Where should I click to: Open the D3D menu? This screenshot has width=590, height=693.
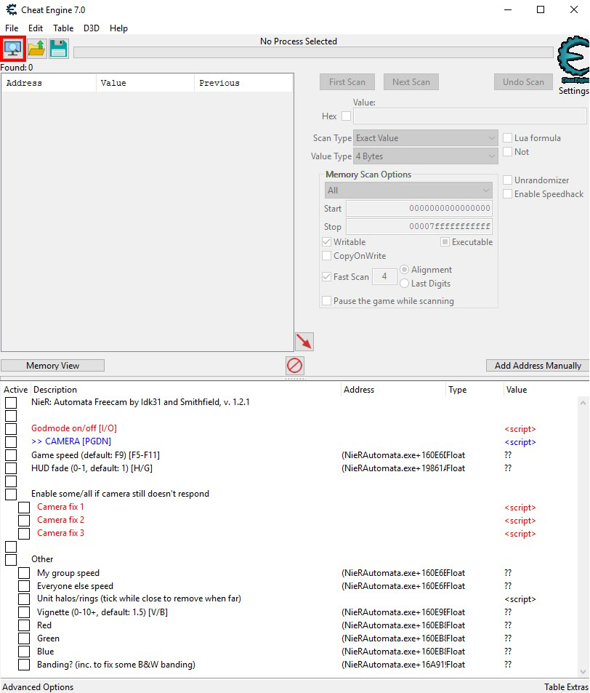point(91,28)
